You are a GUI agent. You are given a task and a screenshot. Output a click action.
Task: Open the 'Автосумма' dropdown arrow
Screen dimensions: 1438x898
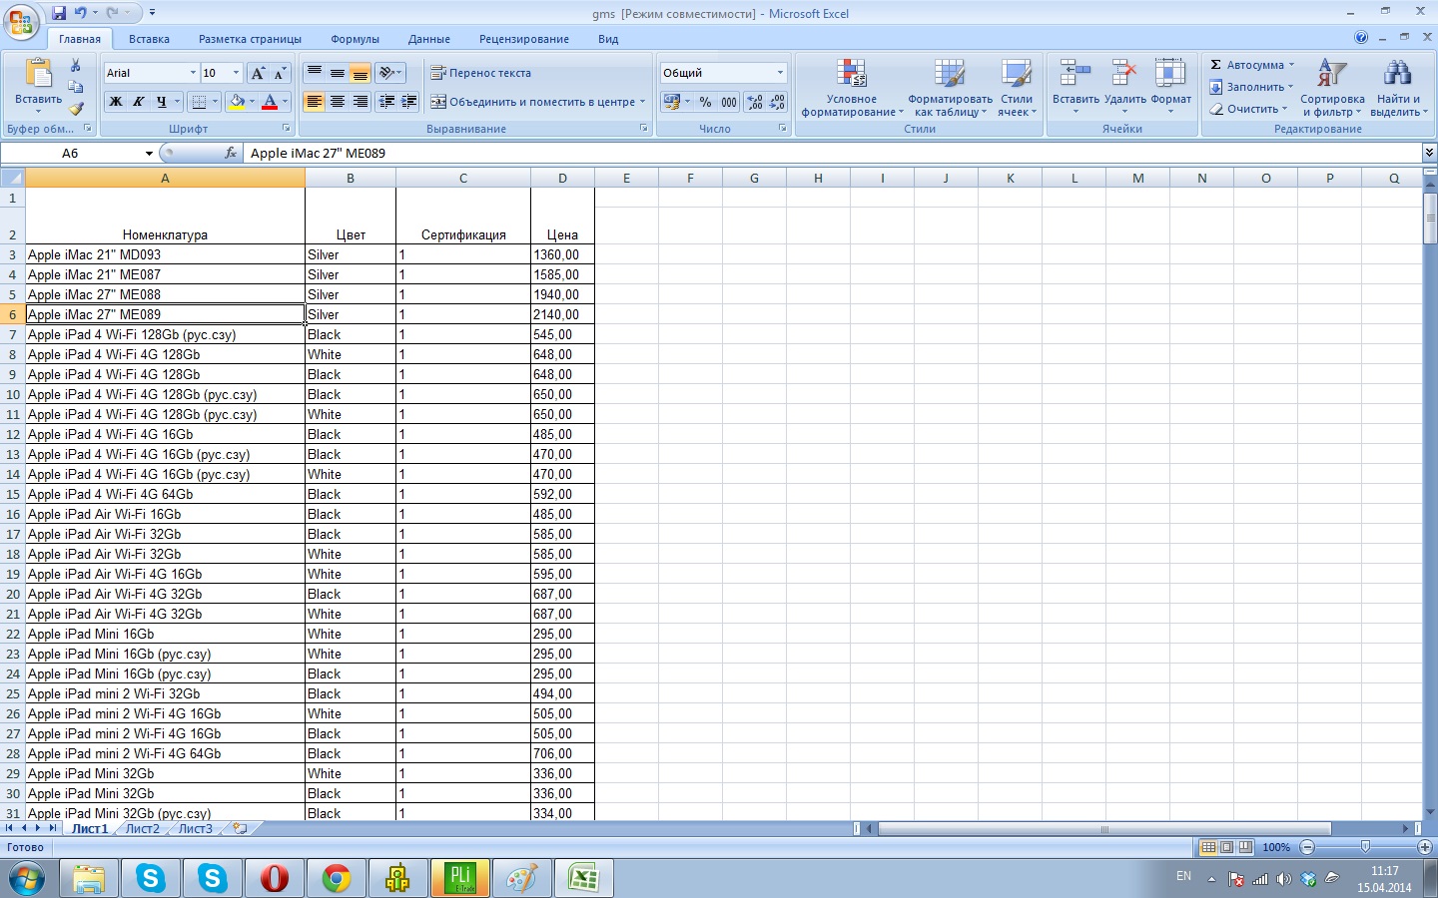1291,65
